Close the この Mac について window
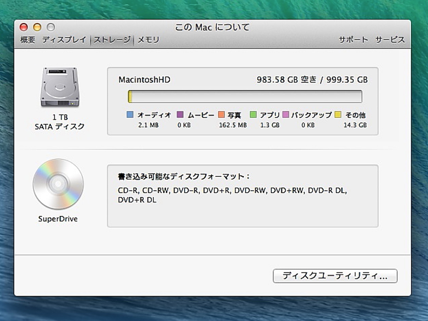Screen dimensions: 428x321 click(x=24, y=27)
